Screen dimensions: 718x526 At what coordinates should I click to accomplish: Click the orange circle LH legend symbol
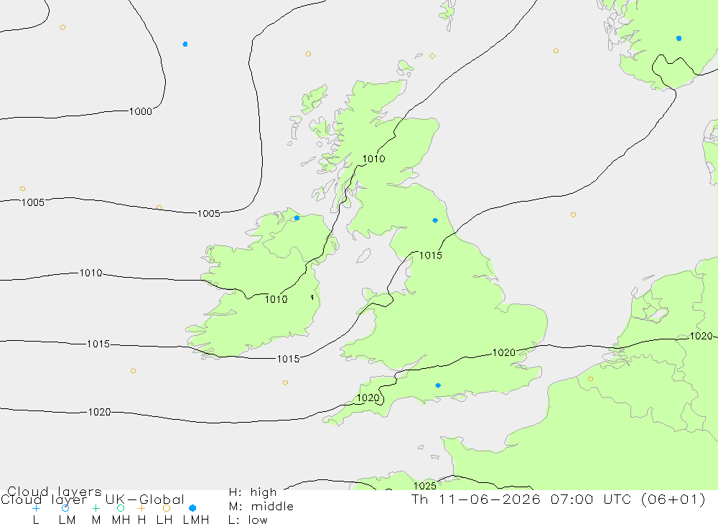(167, 508)
